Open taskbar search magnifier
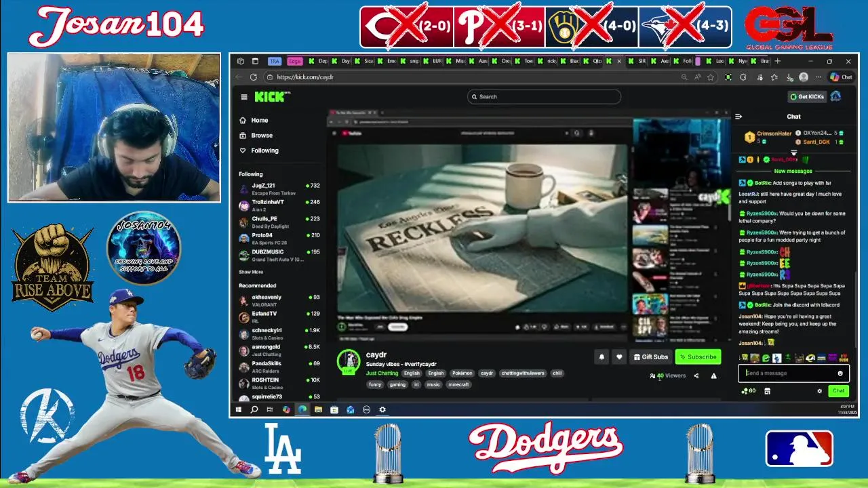868x488 pixels. 254,409
